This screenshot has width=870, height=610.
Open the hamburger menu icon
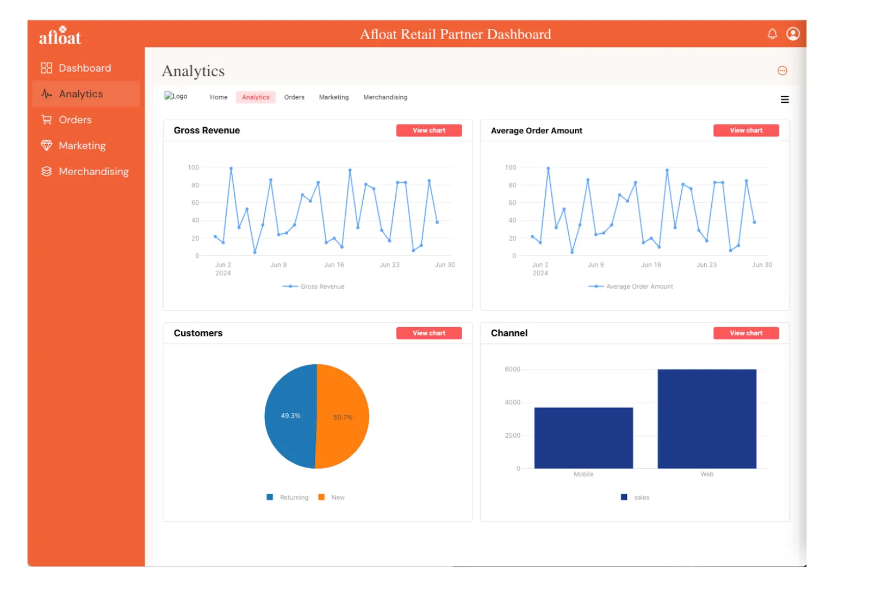pos(785,99)
